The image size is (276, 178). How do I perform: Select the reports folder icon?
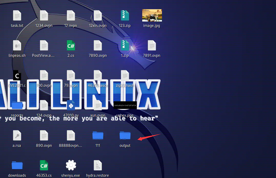pos(17,105)
